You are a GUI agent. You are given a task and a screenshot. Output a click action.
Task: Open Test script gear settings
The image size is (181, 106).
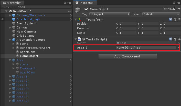(179, 39)
